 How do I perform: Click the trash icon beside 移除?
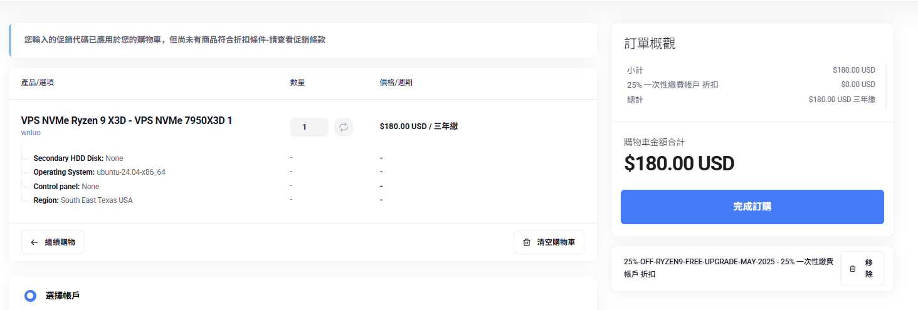(x=853, y=269)
